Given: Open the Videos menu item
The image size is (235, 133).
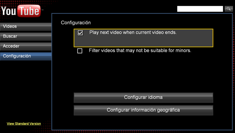Looking at the screenshot, I should pos(26,27).
